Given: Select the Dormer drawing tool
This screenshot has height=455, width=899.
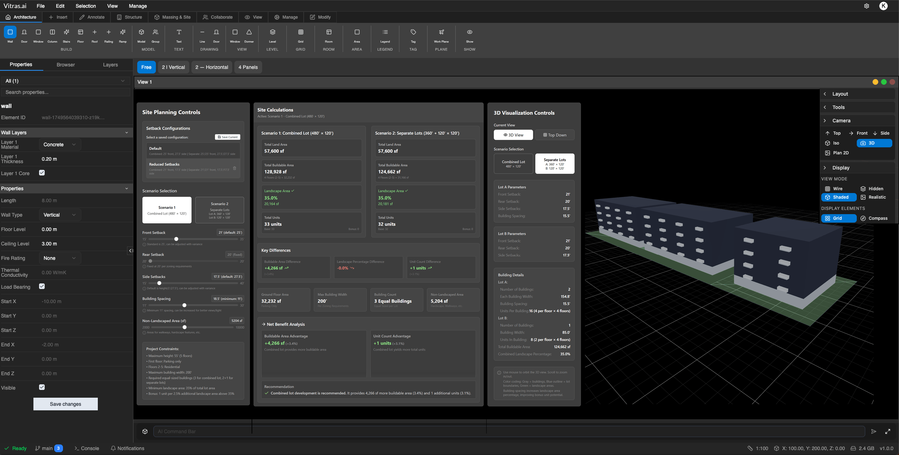Looking at the screenshot, I should point(249,34).
